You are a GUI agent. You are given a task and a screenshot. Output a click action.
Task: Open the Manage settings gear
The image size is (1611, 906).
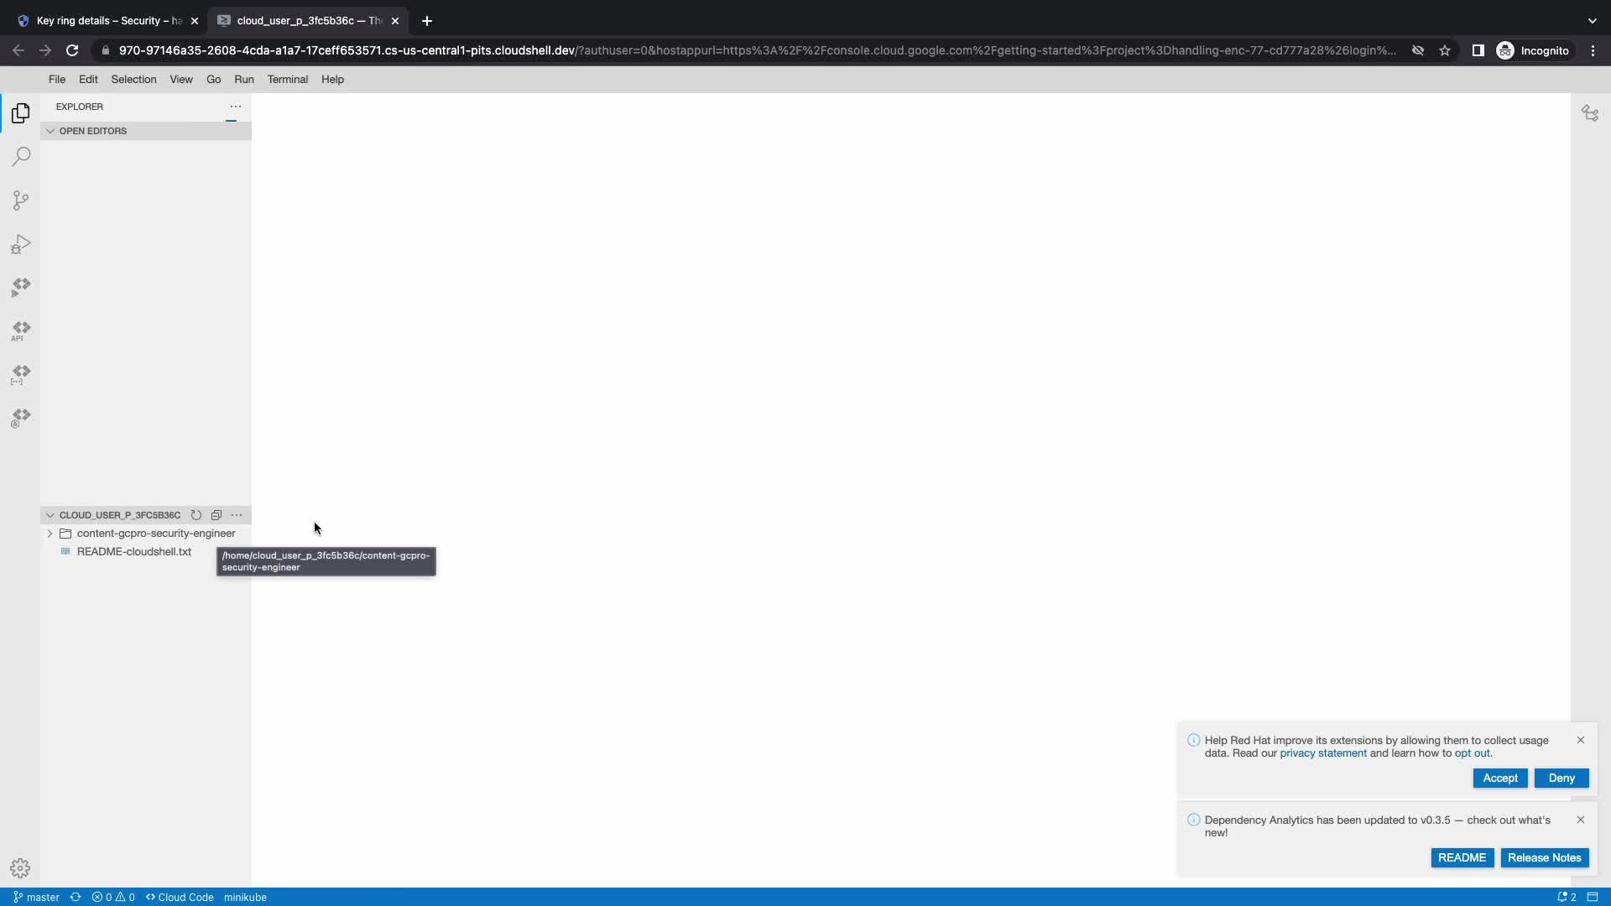(20, 868)
